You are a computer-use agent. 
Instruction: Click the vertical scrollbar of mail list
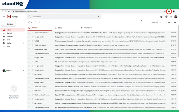pos(178,41)
